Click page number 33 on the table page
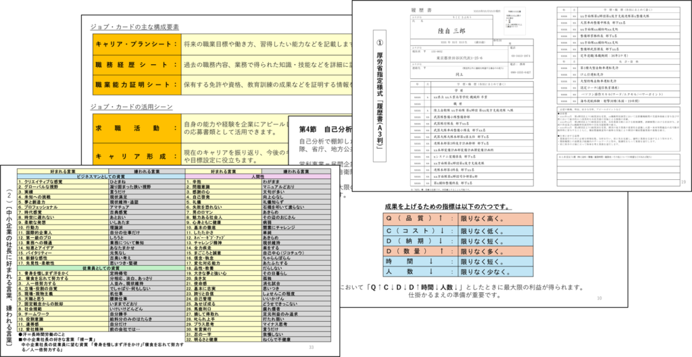 (311, 348)
